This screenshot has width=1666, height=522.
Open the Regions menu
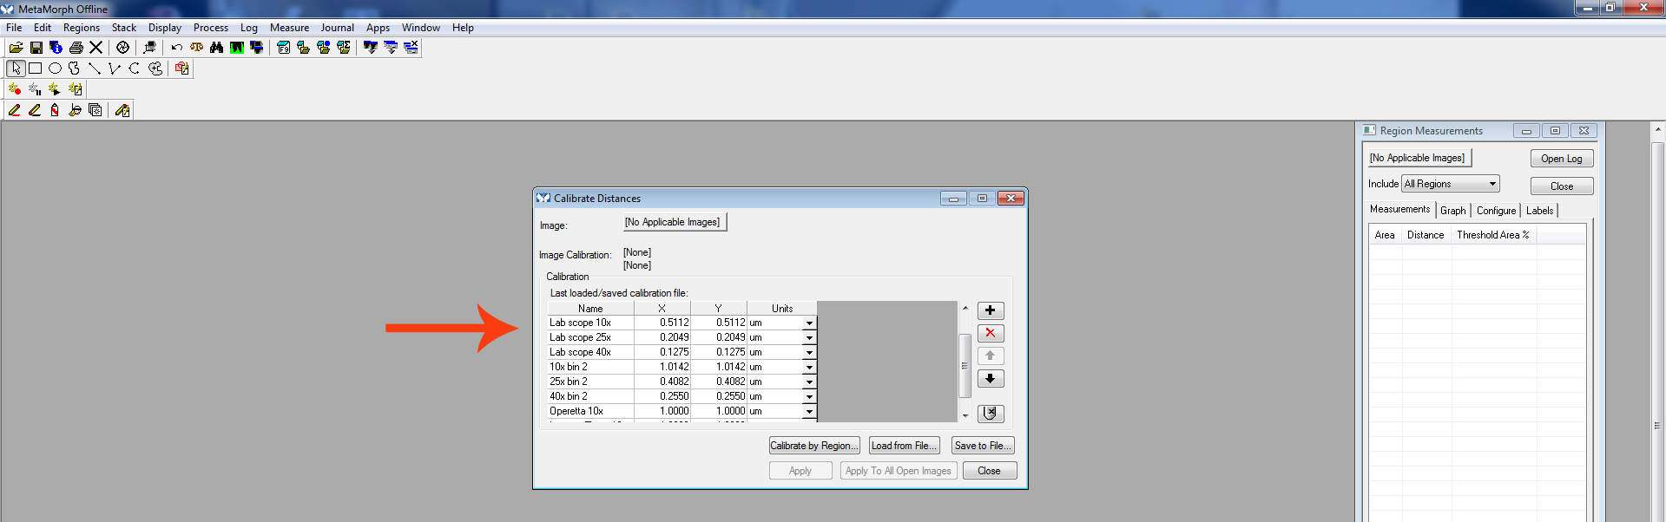pyautogui.click(x=82, y=28)
